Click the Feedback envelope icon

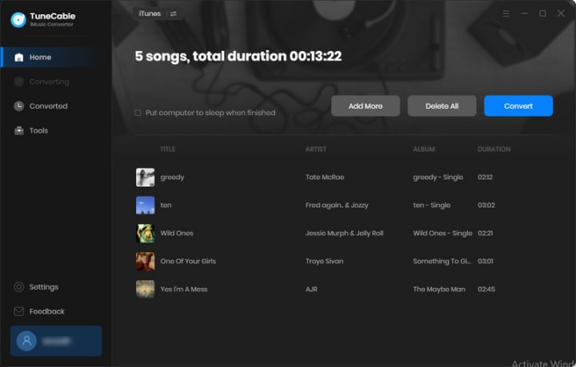point(18,312)
